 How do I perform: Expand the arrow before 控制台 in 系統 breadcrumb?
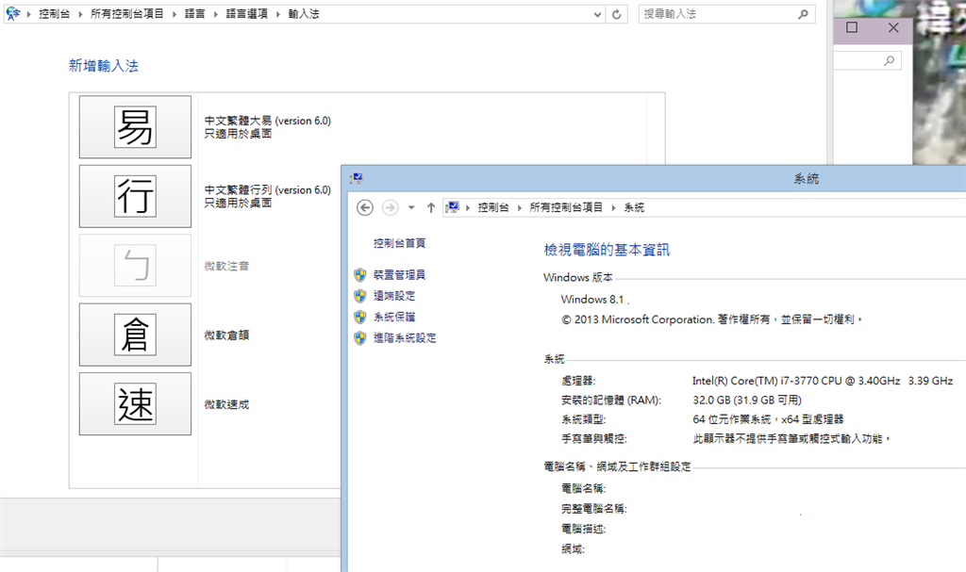468,208
